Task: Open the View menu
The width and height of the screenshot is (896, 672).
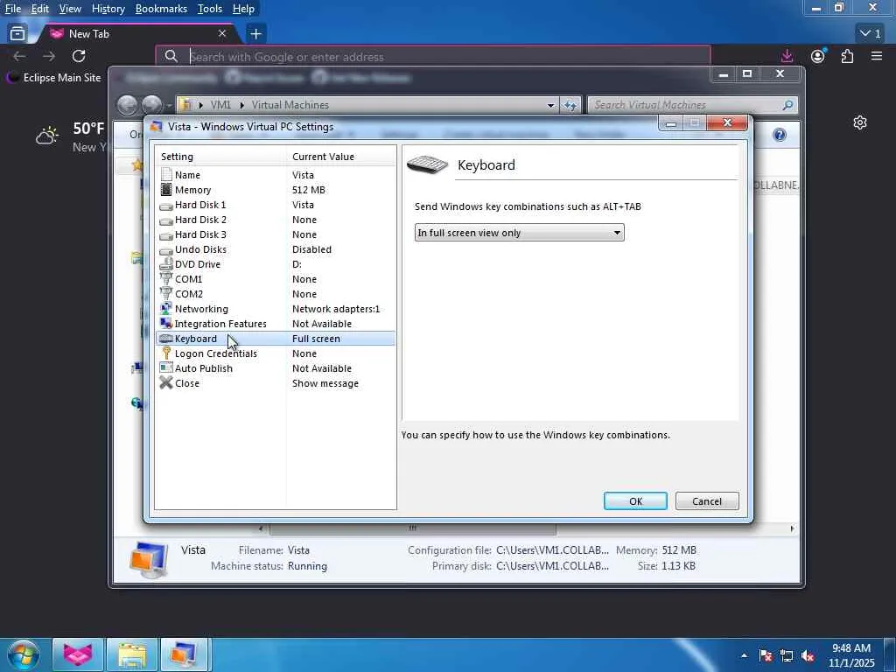Action: (70, 9)
